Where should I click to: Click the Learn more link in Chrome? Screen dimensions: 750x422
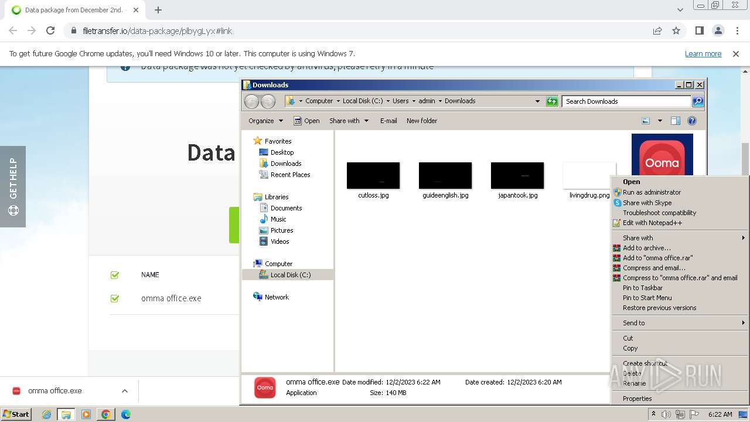coord(703,53)
